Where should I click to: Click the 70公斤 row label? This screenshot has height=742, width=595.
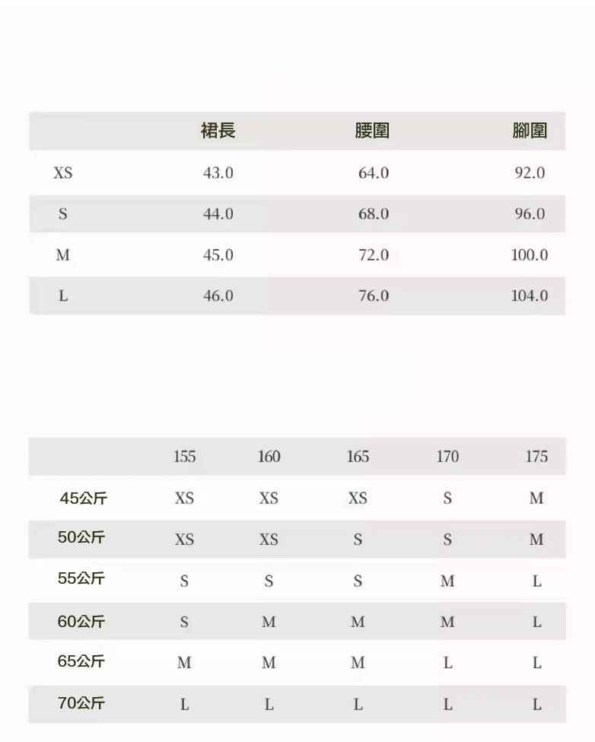[x=81, y=703]
